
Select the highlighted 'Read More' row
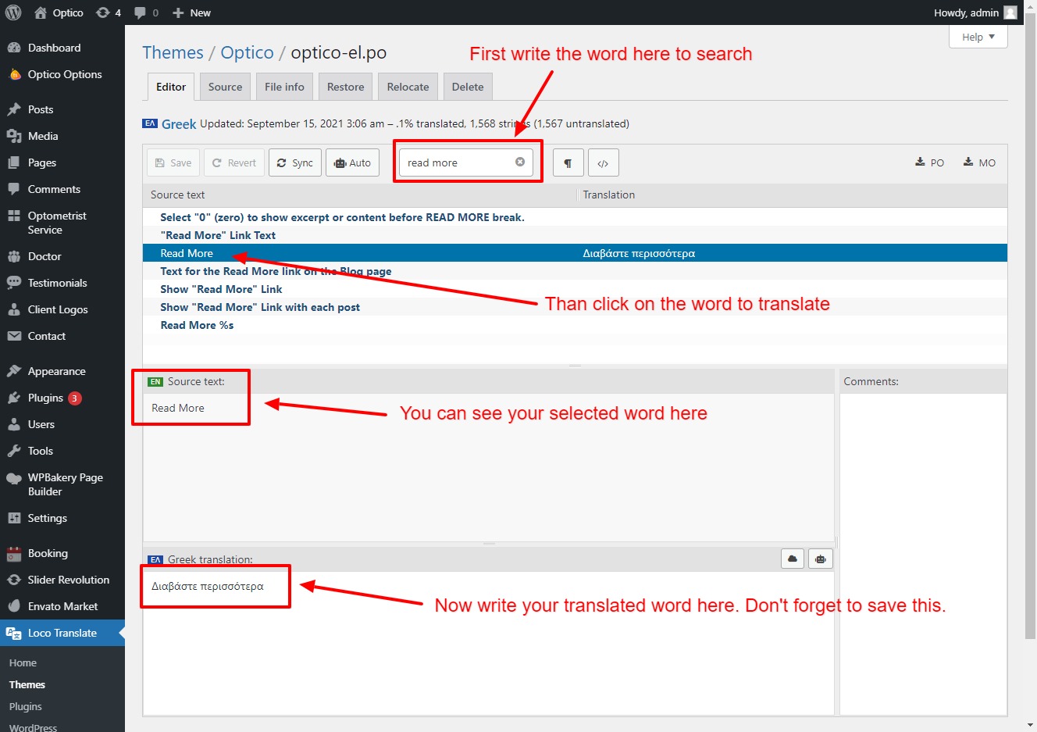pos(575,253)
